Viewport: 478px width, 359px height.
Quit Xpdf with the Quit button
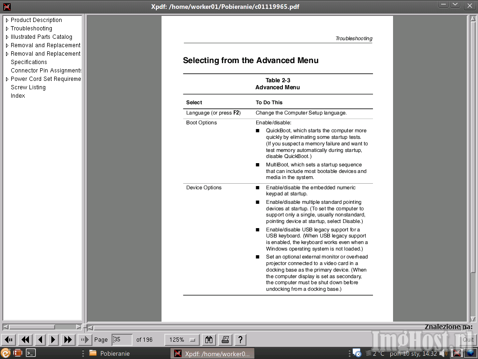[x=468, y=339]
